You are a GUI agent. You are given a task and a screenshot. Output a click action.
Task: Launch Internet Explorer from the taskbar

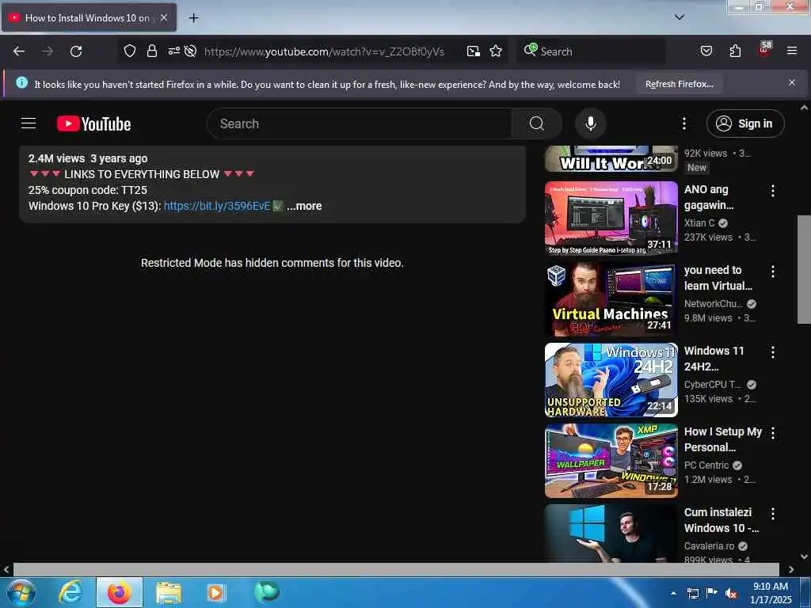point(70,592)
